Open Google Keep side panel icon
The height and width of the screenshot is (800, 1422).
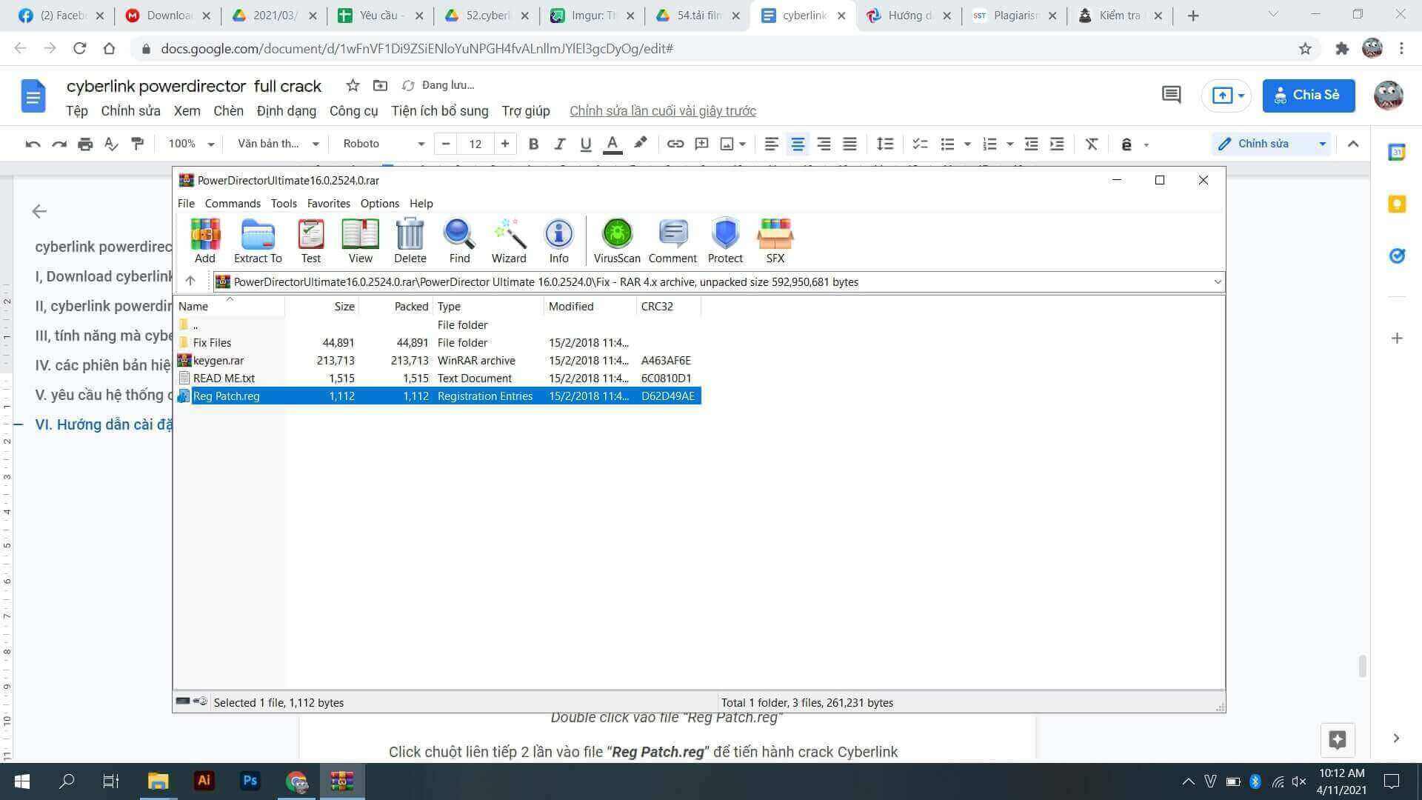pos(1397,204)
